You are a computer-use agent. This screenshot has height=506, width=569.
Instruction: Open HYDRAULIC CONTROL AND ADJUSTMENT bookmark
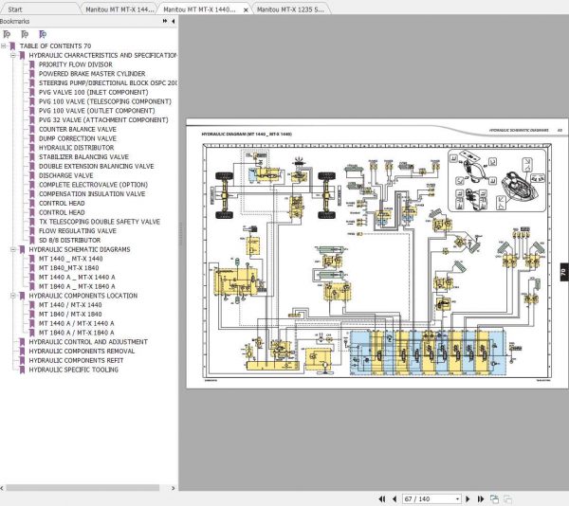(x=88, y=342)
